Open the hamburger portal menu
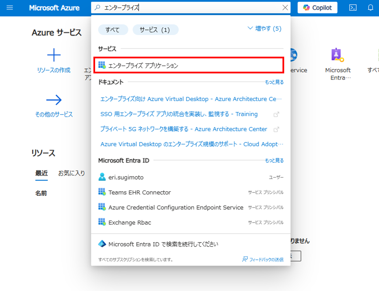The width and height of the screenshot is (379, 291). pyautogui.click(x=10, y=8)
